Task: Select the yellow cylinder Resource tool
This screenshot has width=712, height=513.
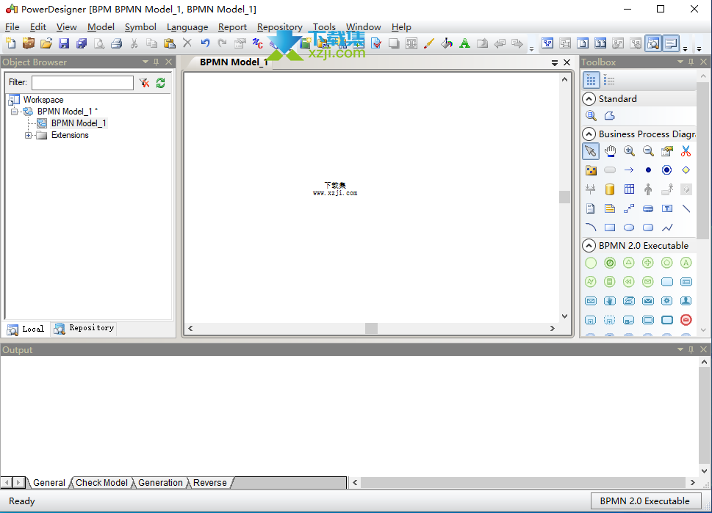Action: pyautogui.click(x=610, y=189)
